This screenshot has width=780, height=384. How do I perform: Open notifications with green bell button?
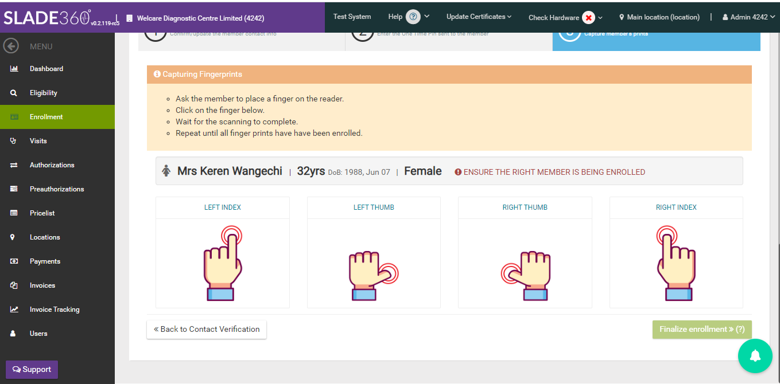755,355
